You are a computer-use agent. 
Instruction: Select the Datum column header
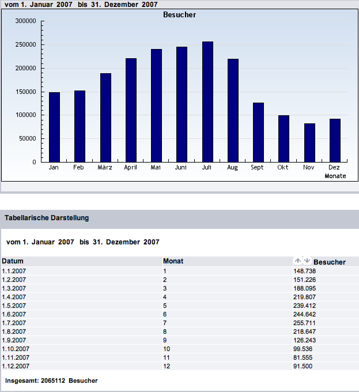pos(12,261)
